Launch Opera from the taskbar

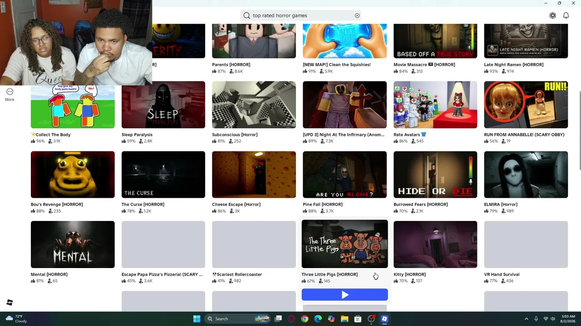291,319
